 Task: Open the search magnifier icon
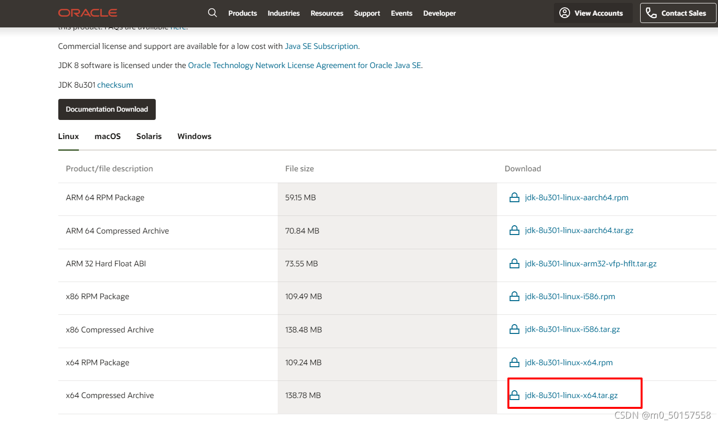click(212, 13)
